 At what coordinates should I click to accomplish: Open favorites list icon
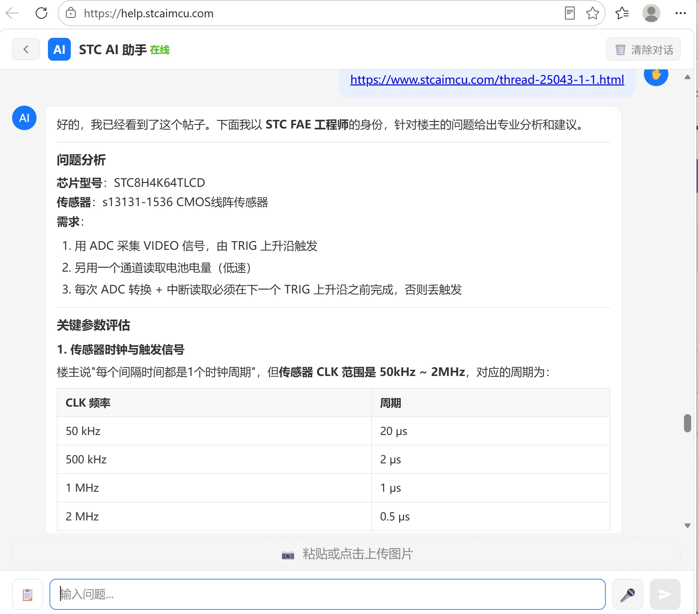[622, 13]
